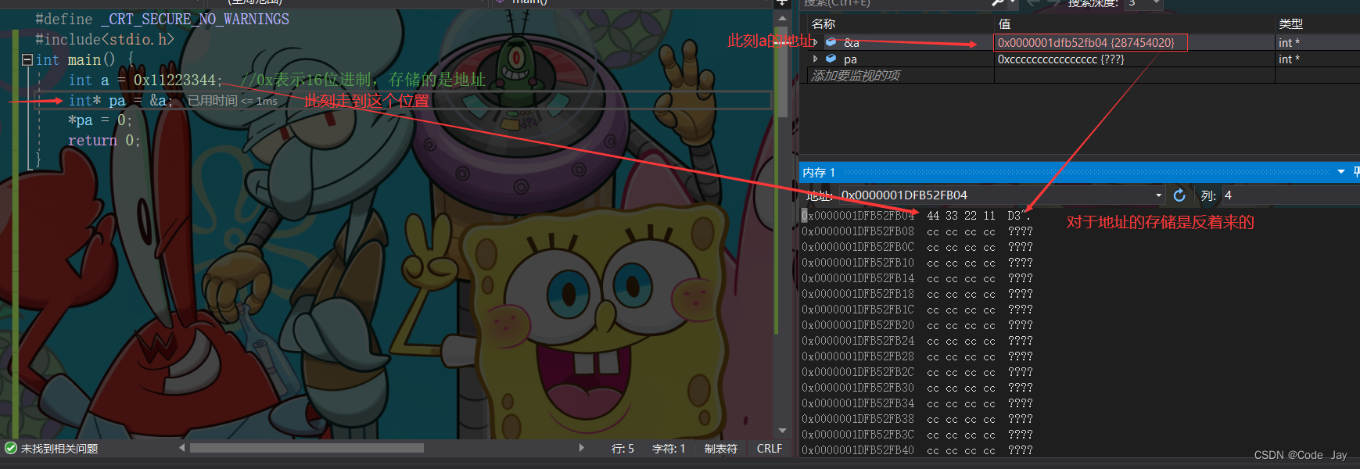Image resolution: width=1360 pixels, height=469 pixels.
Task: Click memory row address 0x0000001DFB52FB18
Action: pos(858,294)
